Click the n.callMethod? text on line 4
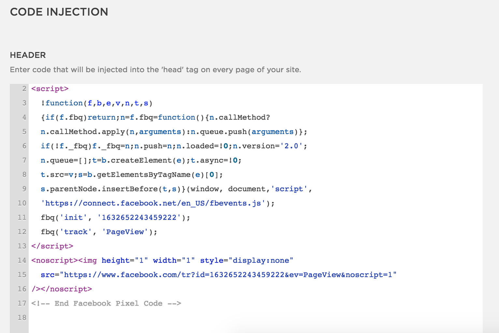 tap(239, 117)
